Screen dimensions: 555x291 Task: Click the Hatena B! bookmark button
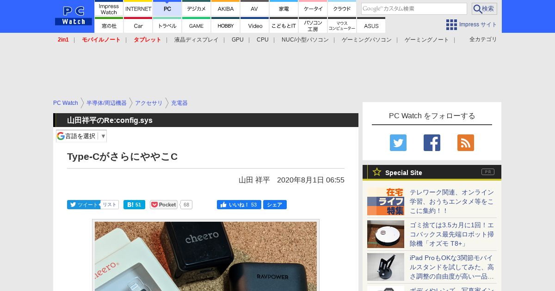tap(134, 205)
